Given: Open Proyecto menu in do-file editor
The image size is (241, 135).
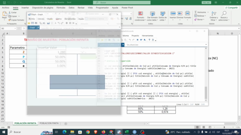Looking at the screenshot, I should 135,36.
